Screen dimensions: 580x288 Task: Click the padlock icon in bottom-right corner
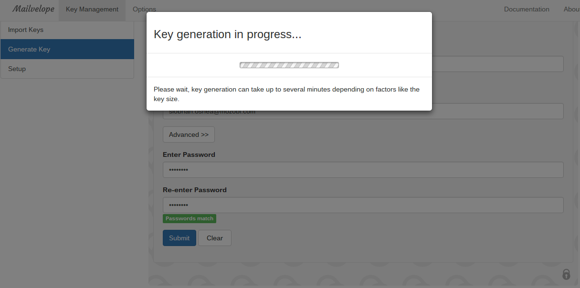click(566, 274)
